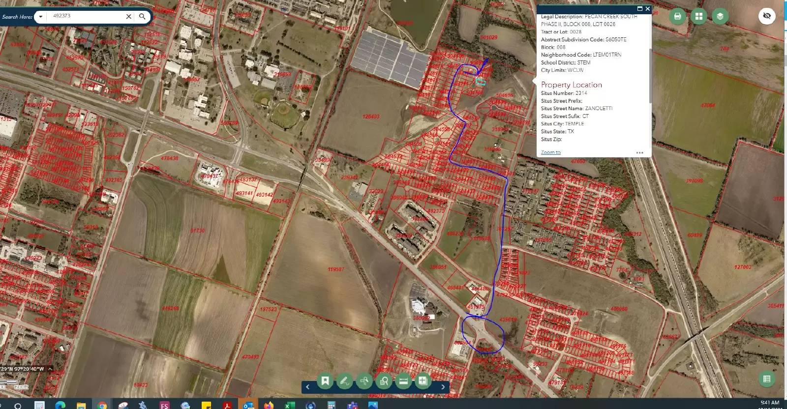Click the search field containing 482373

pyautogui.click(x=86, y=16)
